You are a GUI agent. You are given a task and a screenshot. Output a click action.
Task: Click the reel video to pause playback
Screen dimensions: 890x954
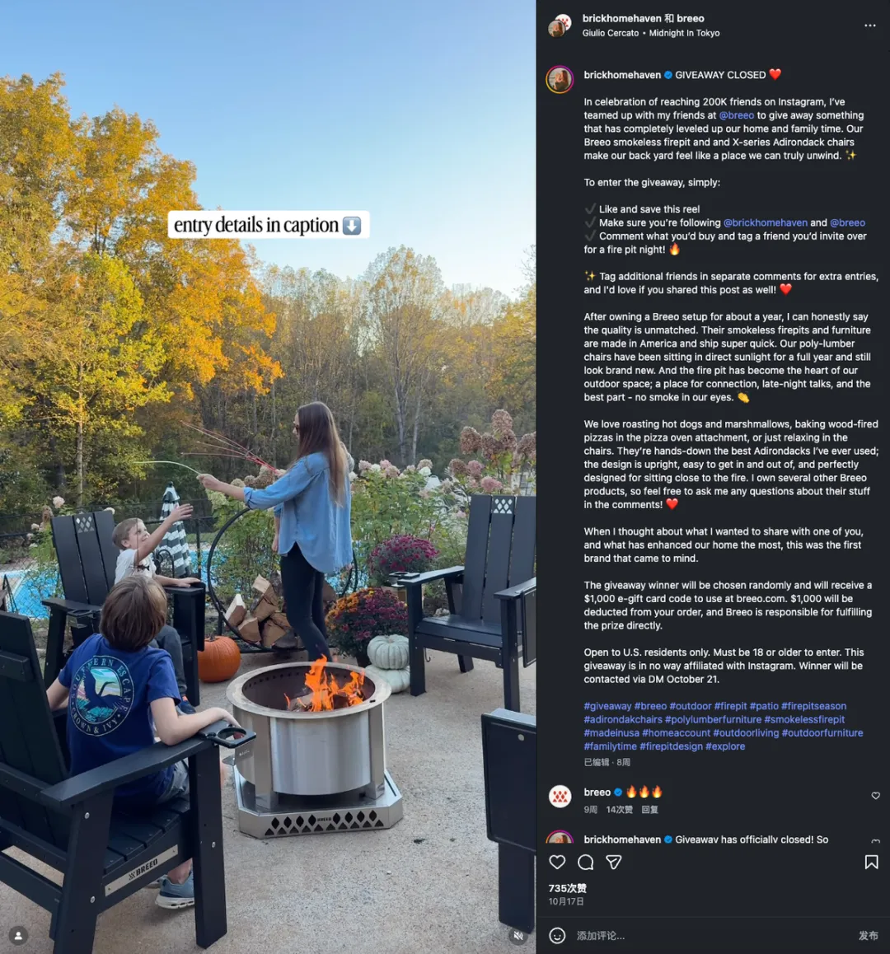click(x=268, y=477)
